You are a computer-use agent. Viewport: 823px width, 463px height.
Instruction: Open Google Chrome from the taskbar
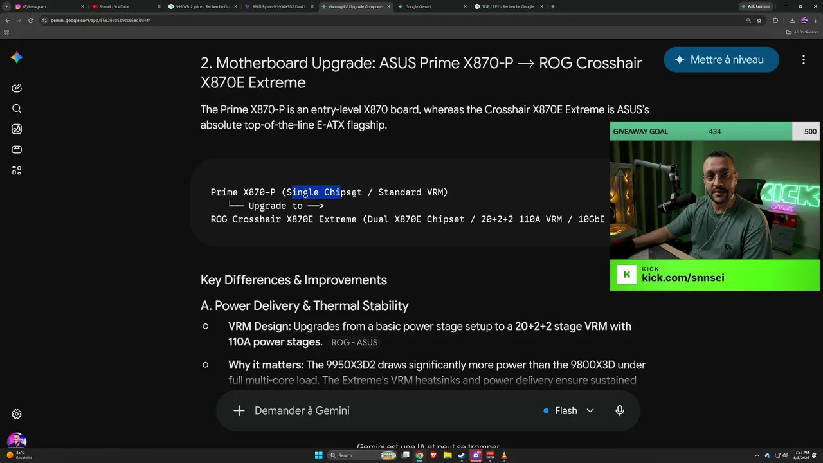[419, 455]
